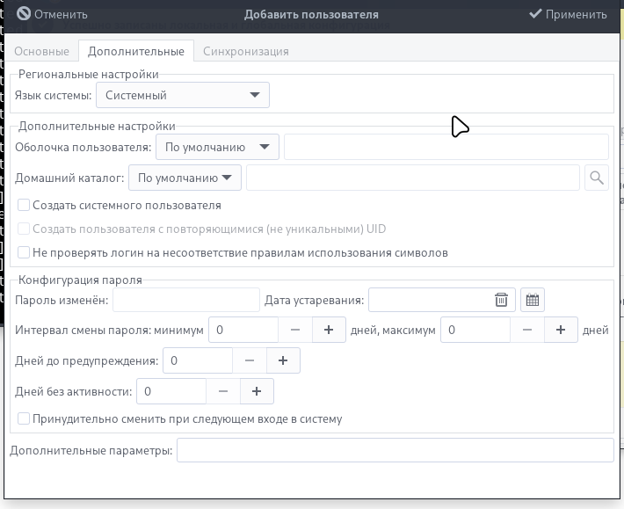624x509 pixels.
Task: Focus the 'Пароль изменён' input field
Action: pyautogui.click(x=186, y=300)
